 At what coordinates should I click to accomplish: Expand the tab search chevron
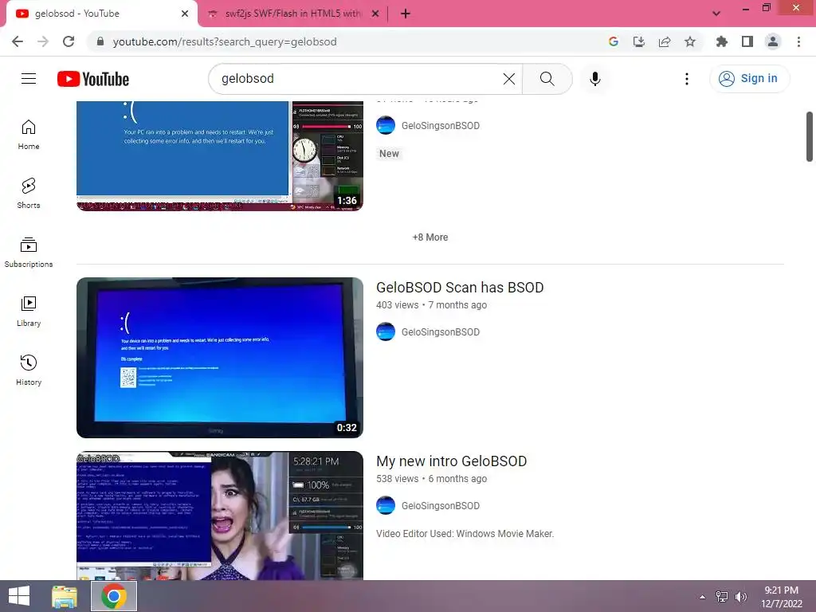(716, 14)
